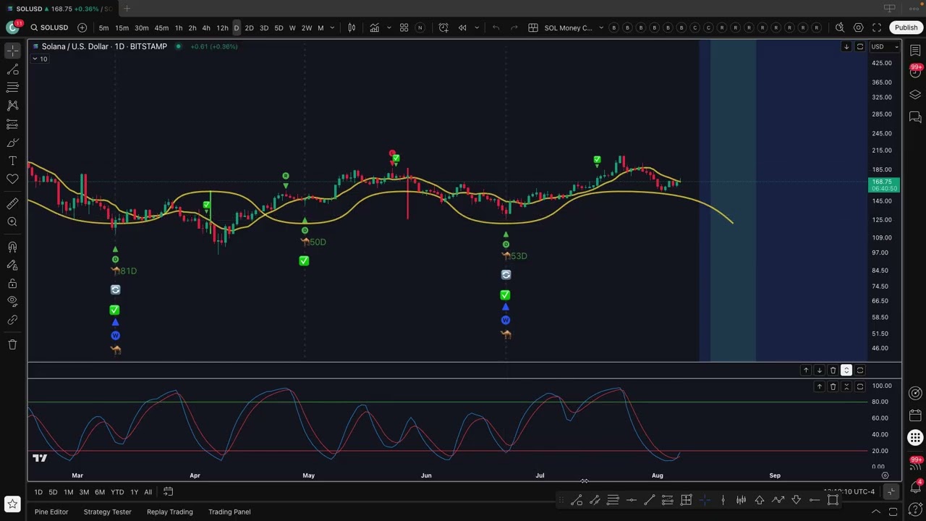
Task: Create an alert with the clock icon
Action: (x=443, y=27)
